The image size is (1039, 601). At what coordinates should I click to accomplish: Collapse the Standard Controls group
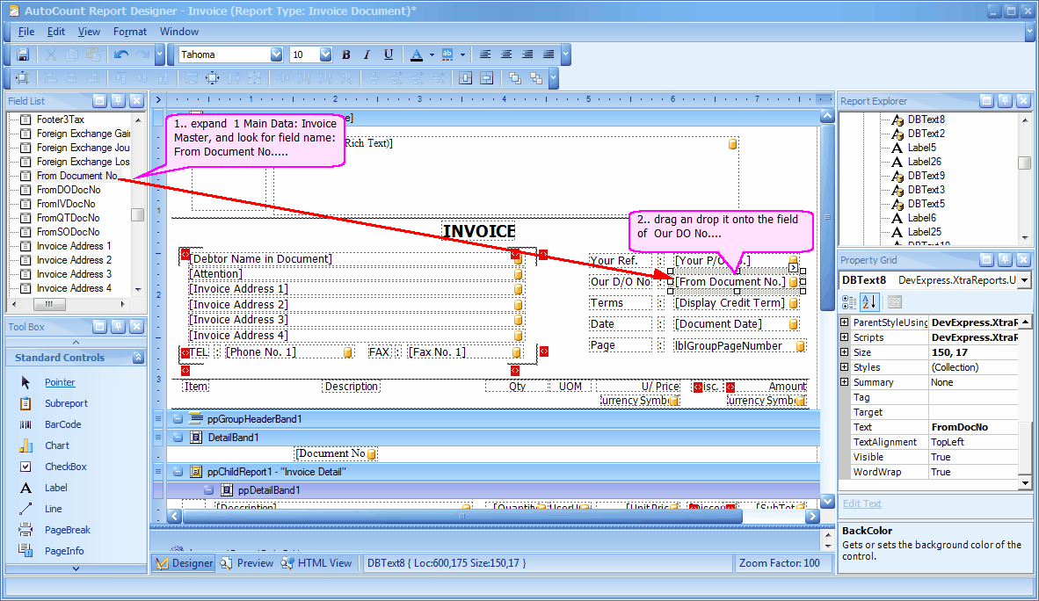pyautogui.click(x=139, y=357)
